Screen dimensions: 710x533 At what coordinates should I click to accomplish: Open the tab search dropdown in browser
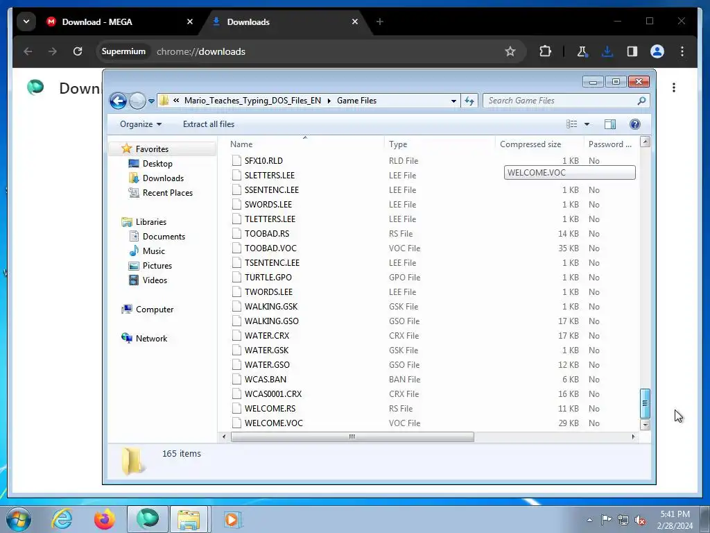click(x=26, y=22)
